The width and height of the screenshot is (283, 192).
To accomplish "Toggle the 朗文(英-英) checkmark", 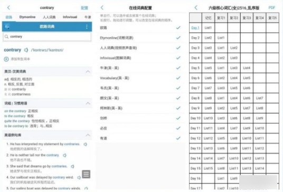I will click(178, 98).
